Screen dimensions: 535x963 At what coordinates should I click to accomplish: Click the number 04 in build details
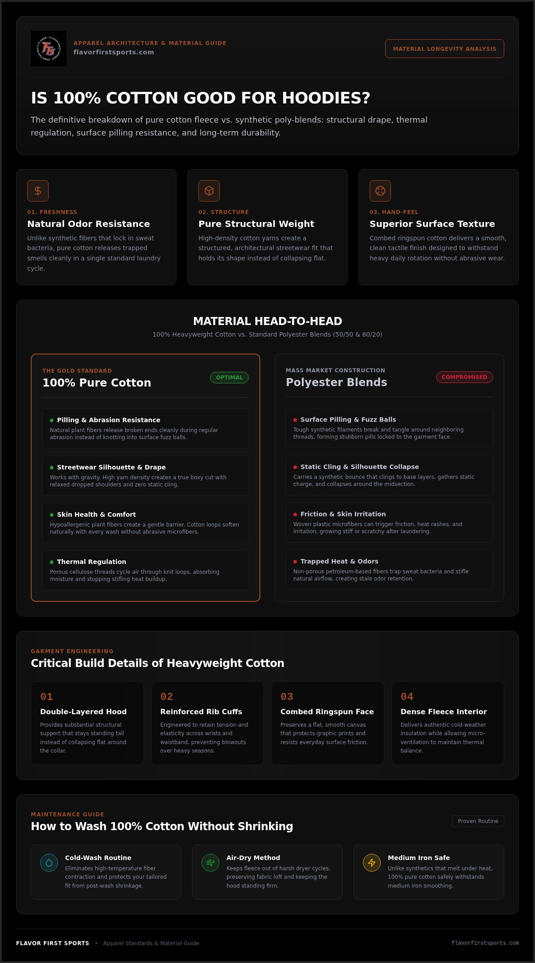click(407, 696)
